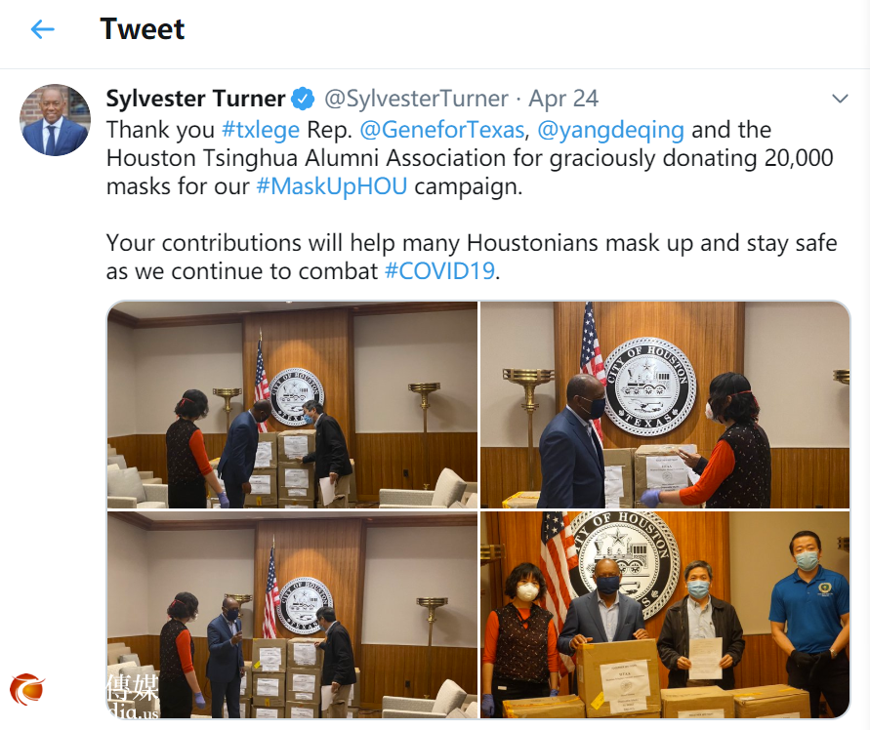The width and height of the screenshot is (870, 730).
Task: Click the blue verified badge
Action: 303,99
